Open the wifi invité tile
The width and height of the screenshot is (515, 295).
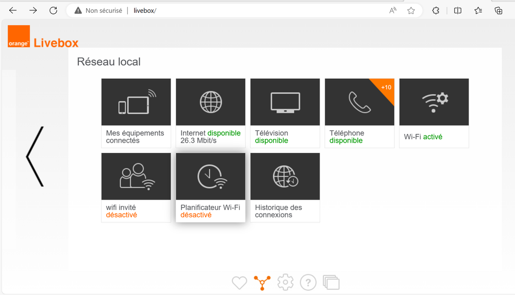[x=136, y=187]
